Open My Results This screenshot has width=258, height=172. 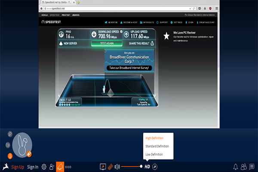tap(147, 22)
